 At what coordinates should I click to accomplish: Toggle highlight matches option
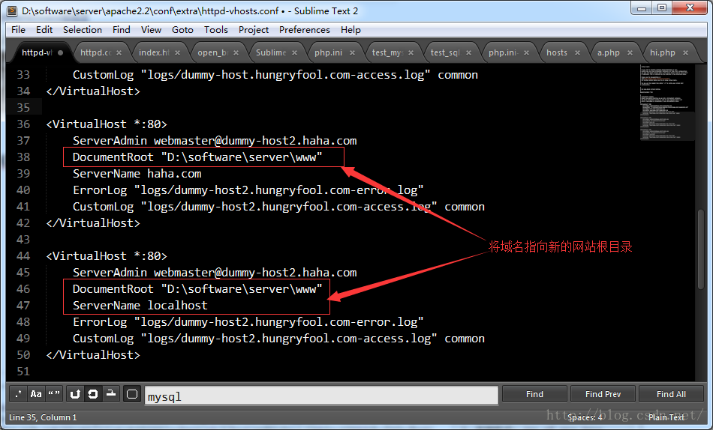(x=132, y=394)
